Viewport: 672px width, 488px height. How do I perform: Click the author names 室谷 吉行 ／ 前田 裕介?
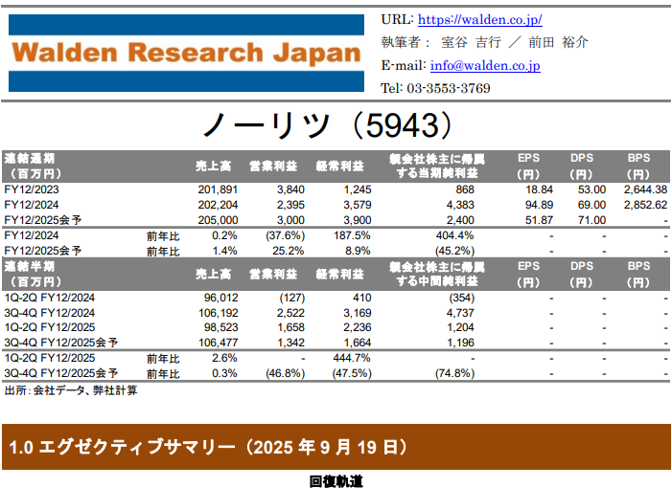click(514, 42)
